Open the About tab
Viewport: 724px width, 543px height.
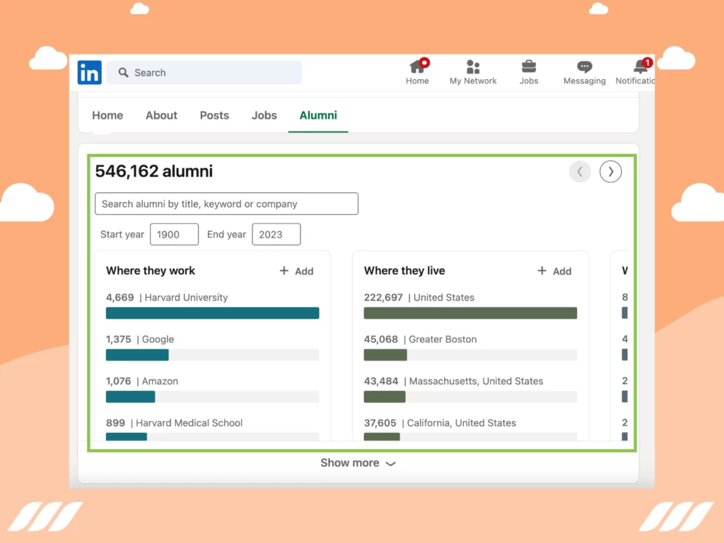coord(161,115)
